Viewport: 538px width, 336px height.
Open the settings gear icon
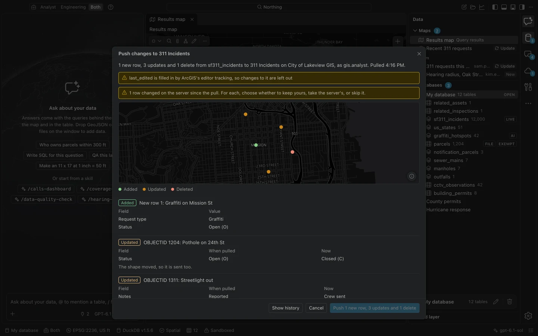click(x=528, y=316)
